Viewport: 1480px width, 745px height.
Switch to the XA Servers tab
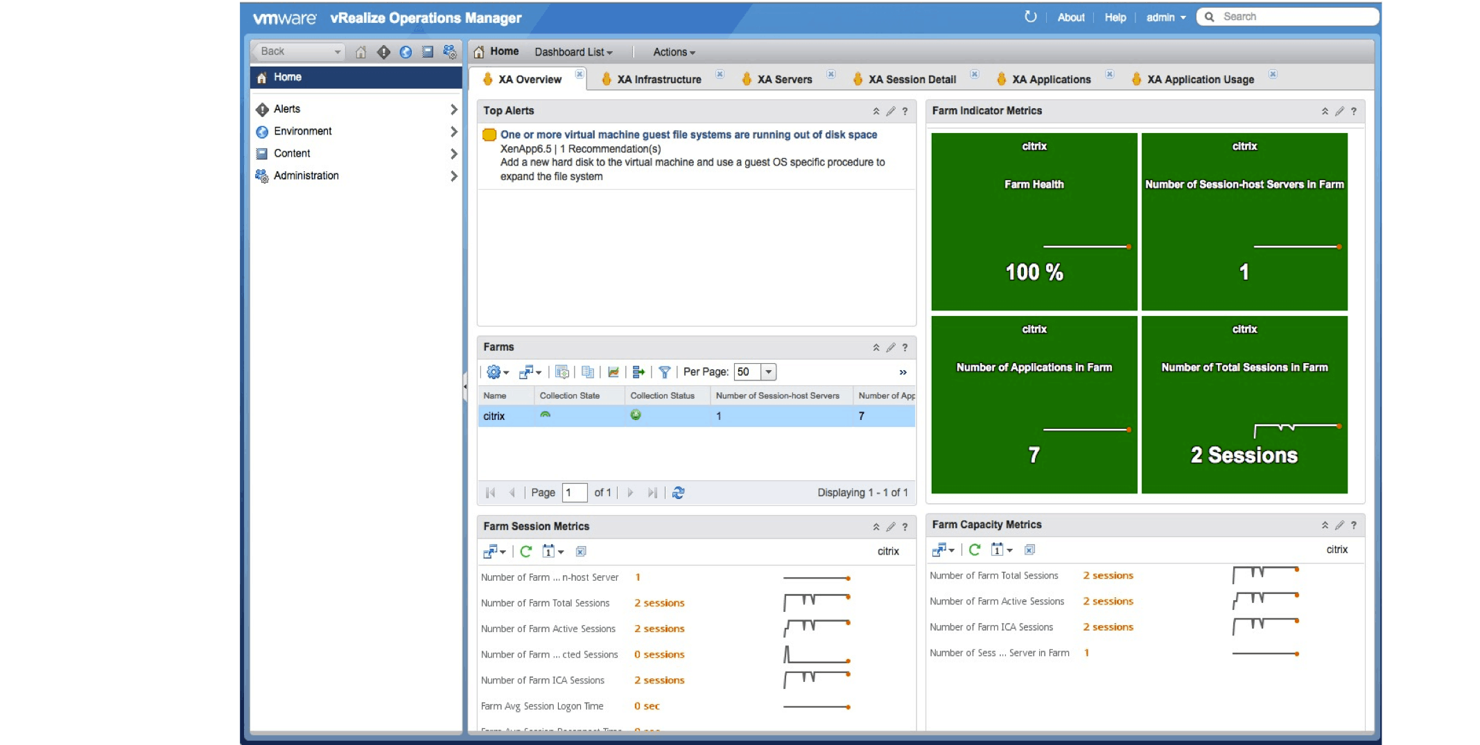pos(784,80)
